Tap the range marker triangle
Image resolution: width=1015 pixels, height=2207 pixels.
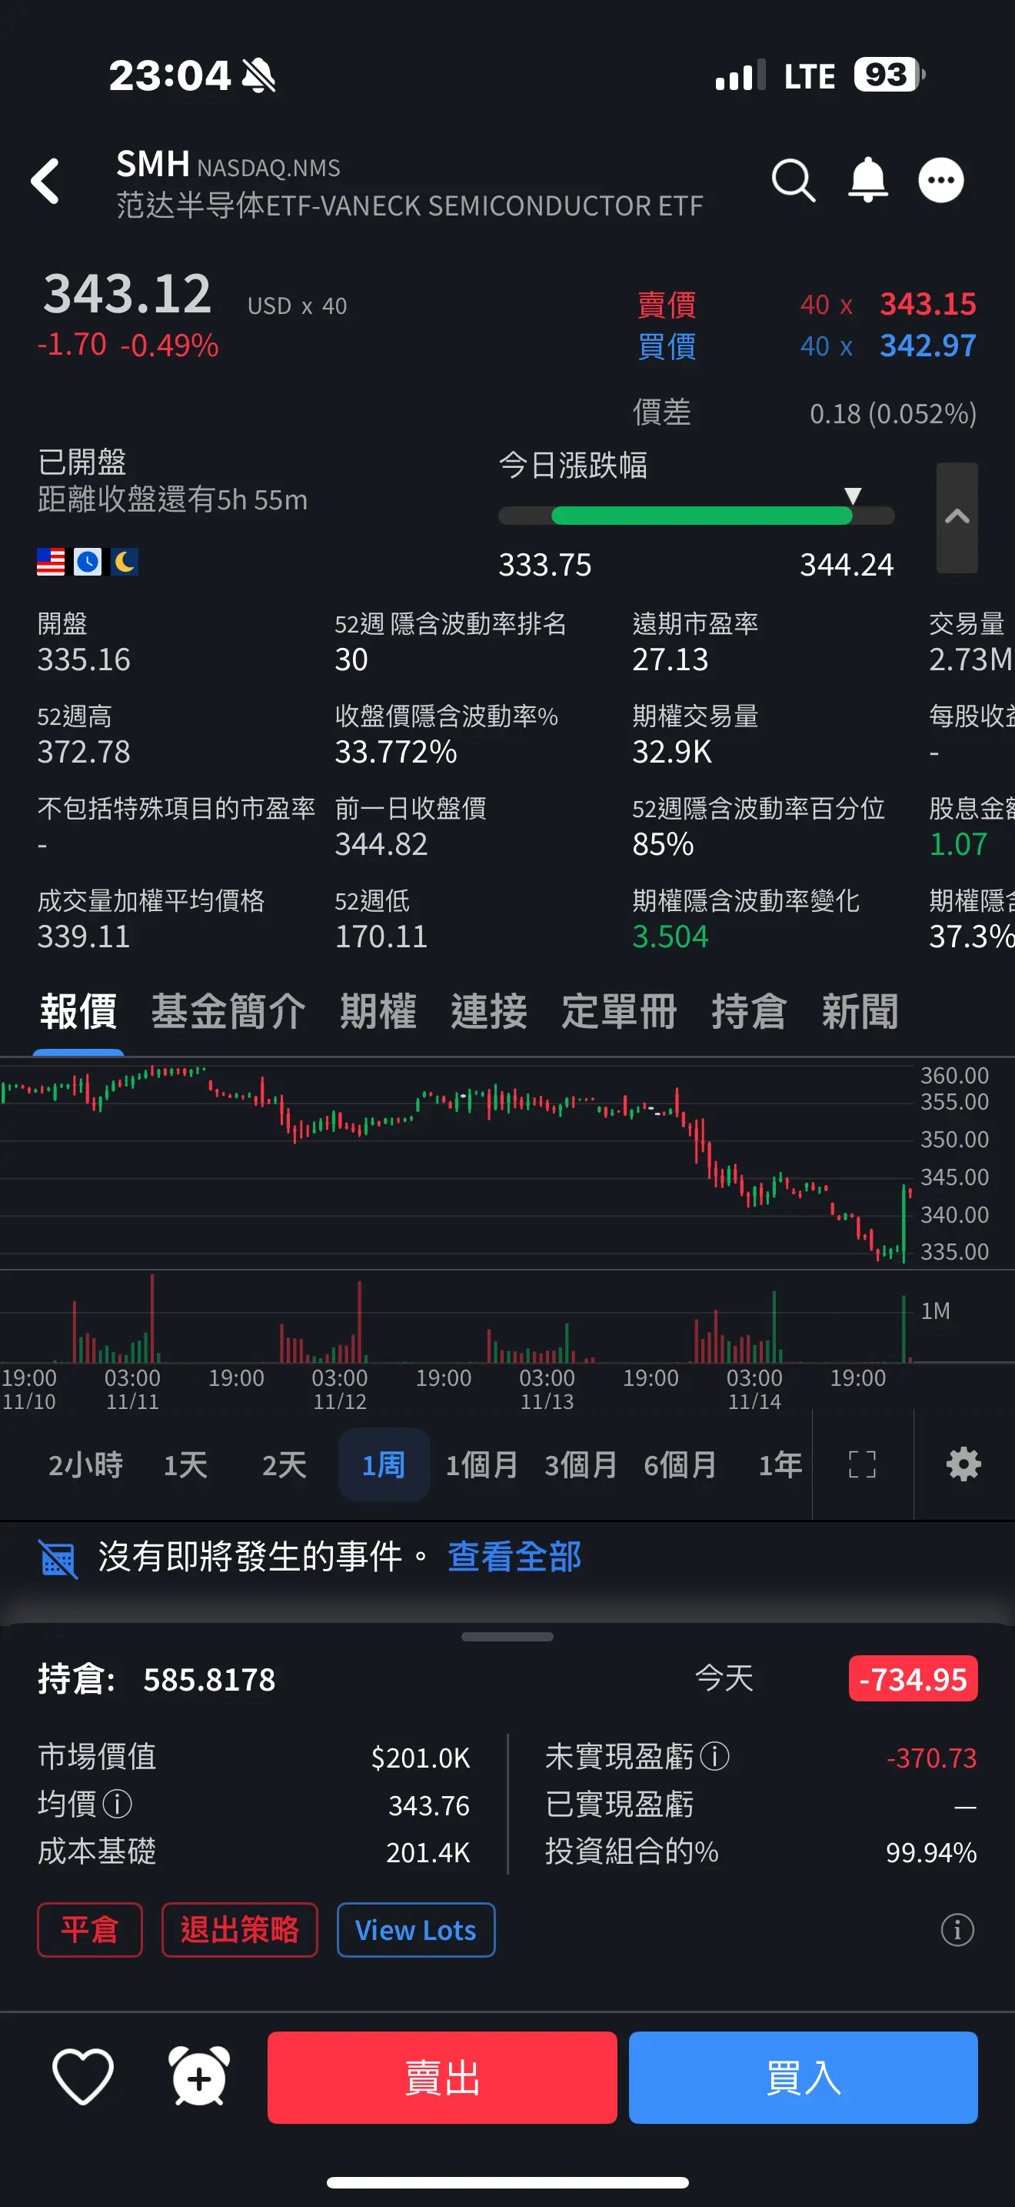click(853, 496)
